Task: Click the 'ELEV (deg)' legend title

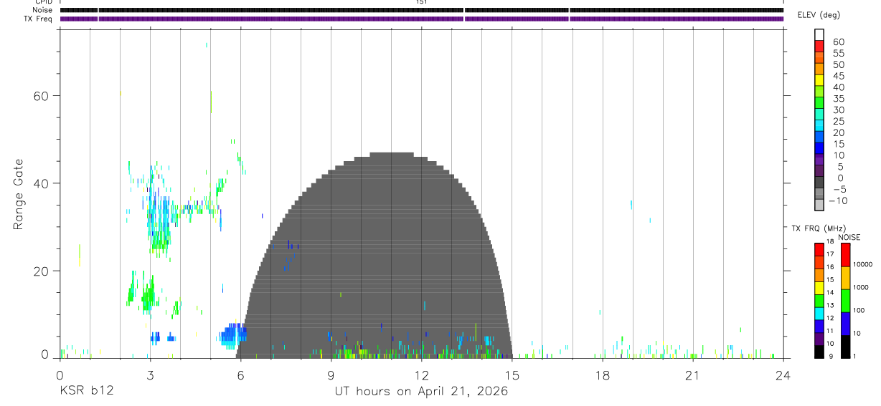Action: click(819, 15)
